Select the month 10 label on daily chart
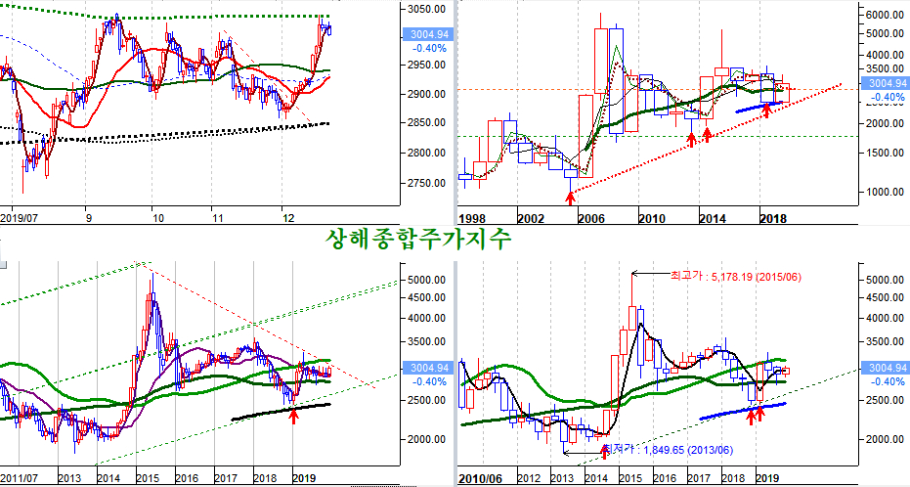 (158, 218)
